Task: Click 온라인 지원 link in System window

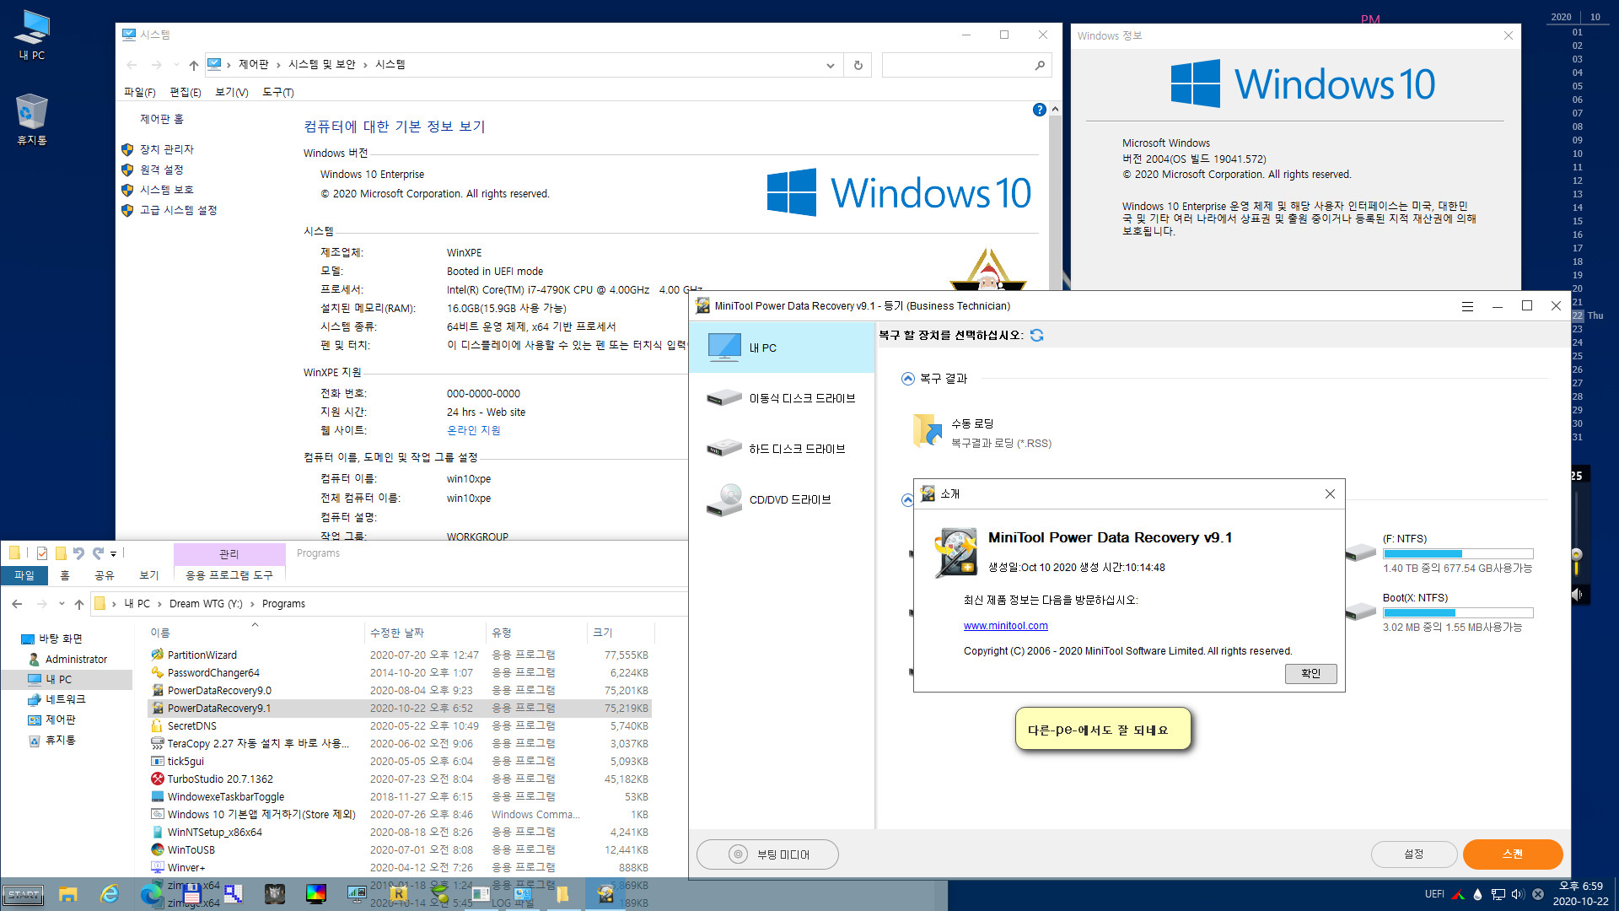Action: coord(473,430)
